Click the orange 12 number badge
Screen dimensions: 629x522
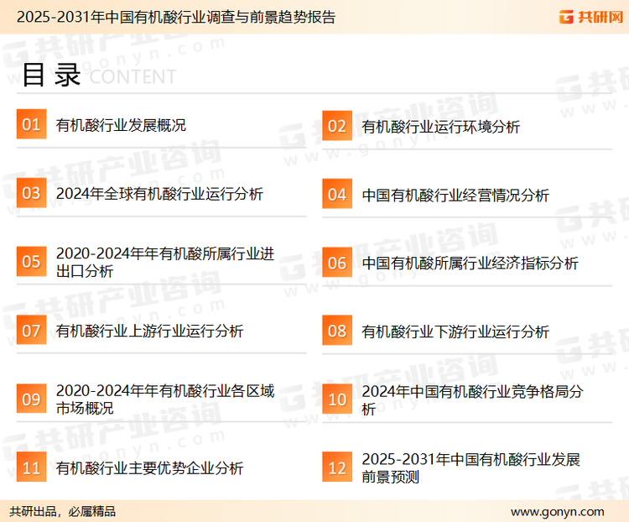coord(337,467)
